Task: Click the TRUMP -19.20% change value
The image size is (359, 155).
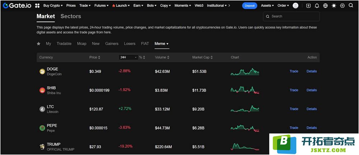Action: tap(125, 146)
